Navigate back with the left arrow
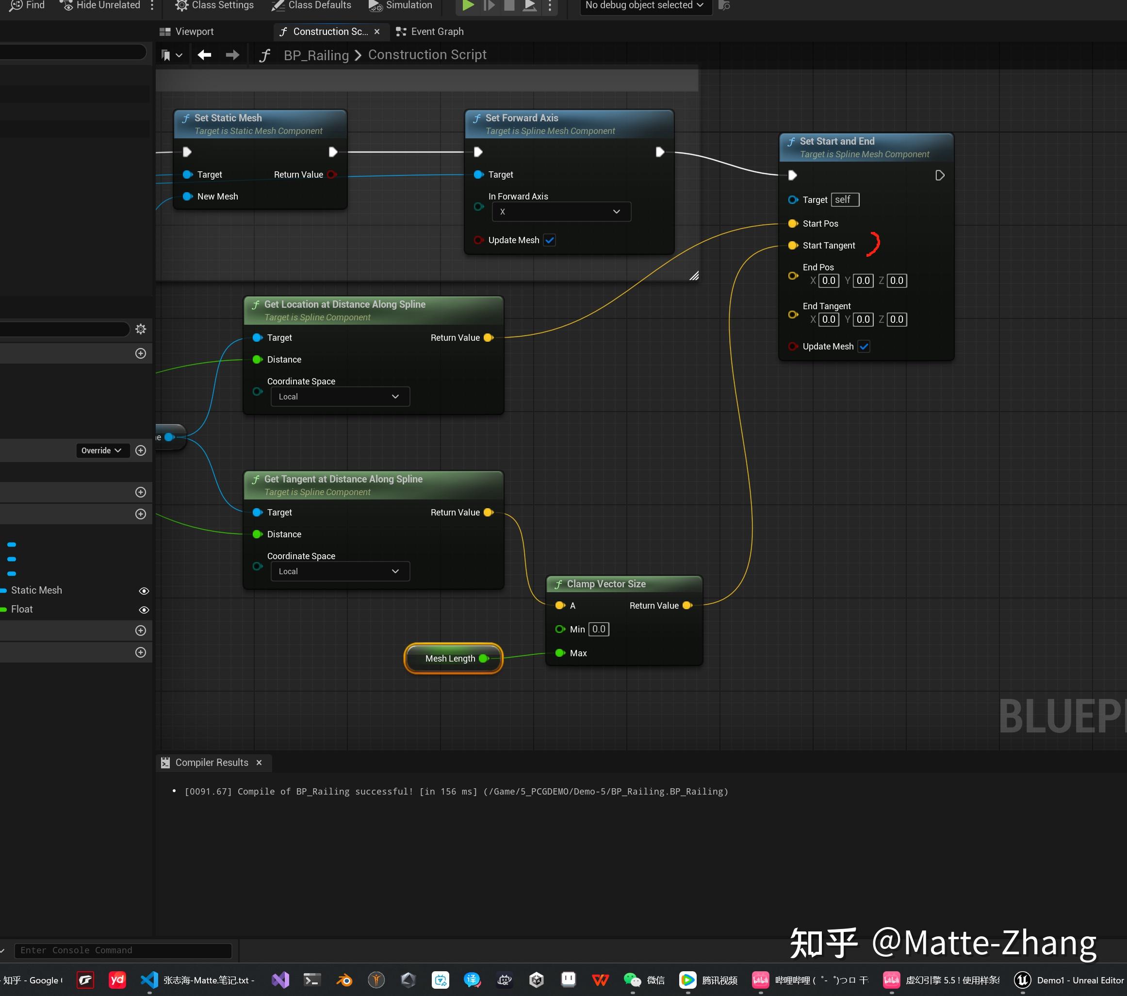The image size is (1127, 996). [x=205, y=54]
